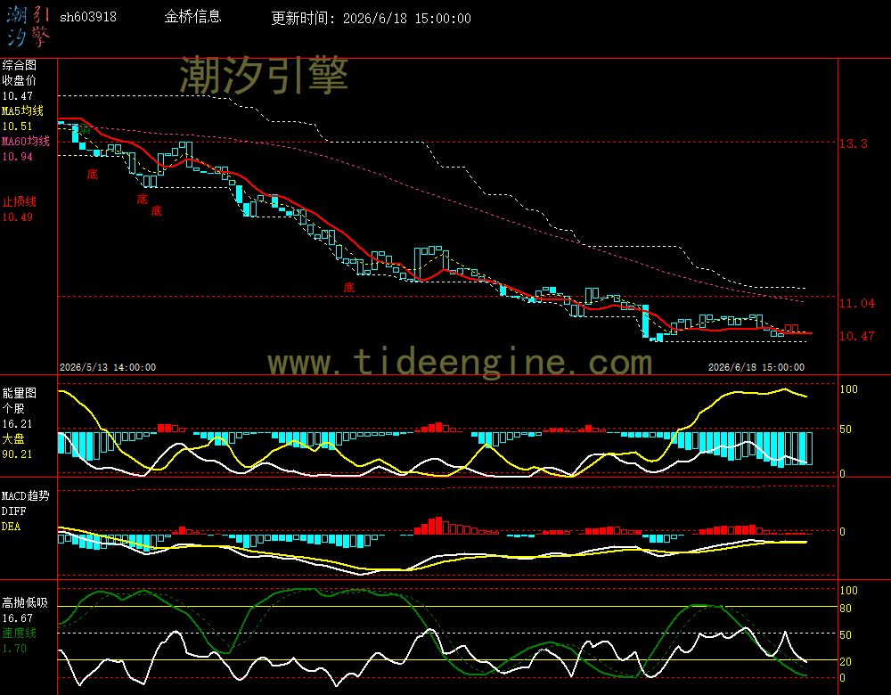Viewport: 891px width, 695px height.
Task: Click the chart start date 2026/5/13 14:00:00
Action: pyautogui.click(x=108, y=367)
